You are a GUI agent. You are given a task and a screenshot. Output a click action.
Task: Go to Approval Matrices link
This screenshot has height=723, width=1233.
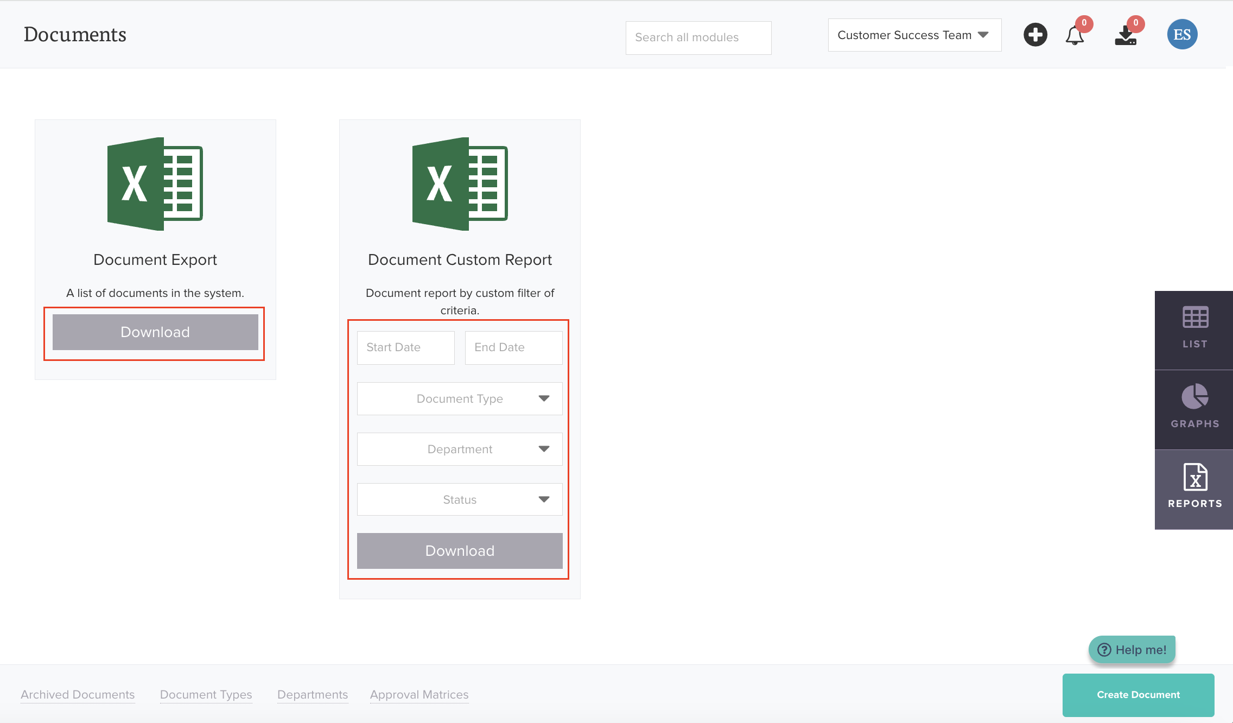(419, 695)
